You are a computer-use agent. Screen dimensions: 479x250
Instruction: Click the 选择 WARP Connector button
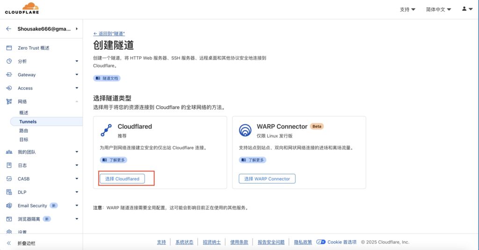[x=267, y=179]
